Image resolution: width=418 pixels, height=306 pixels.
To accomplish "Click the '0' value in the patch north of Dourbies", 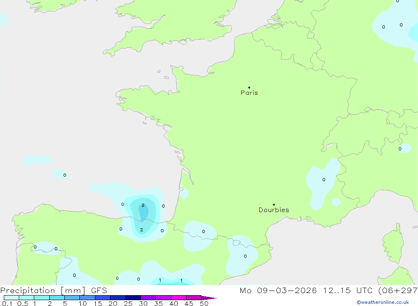I will coord(324,180).
